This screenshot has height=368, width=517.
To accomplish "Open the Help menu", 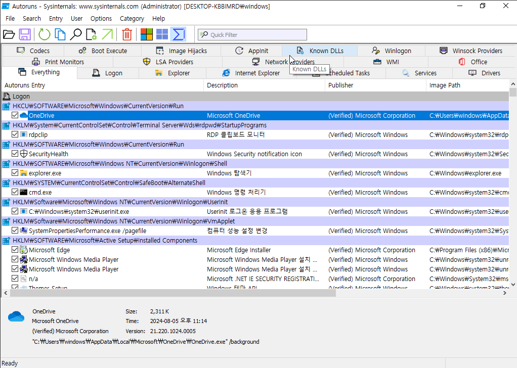I will coord(159,18).
